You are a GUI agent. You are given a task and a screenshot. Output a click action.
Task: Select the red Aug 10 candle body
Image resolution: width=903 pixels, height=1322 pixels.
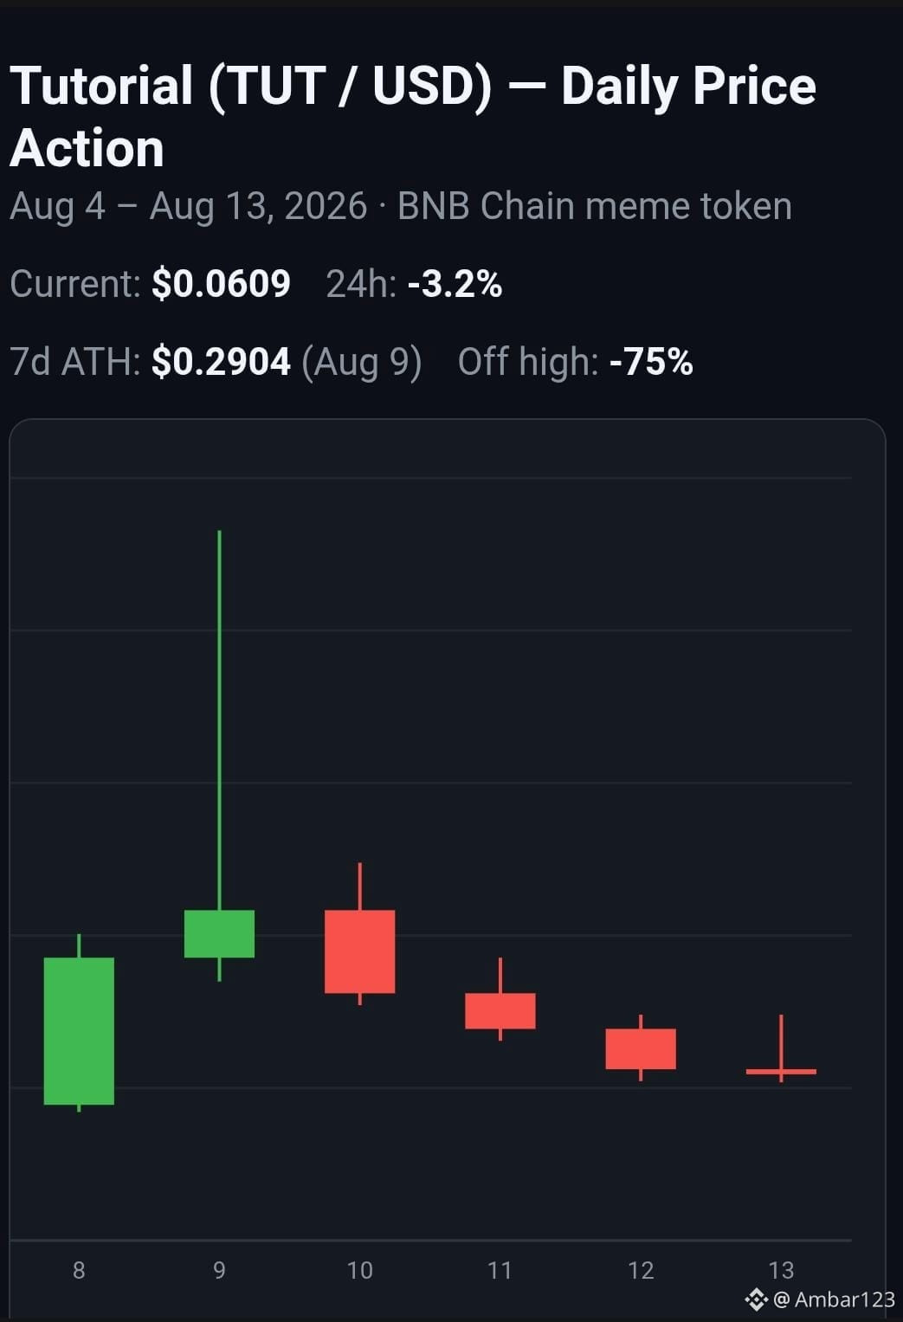(359, 951)
